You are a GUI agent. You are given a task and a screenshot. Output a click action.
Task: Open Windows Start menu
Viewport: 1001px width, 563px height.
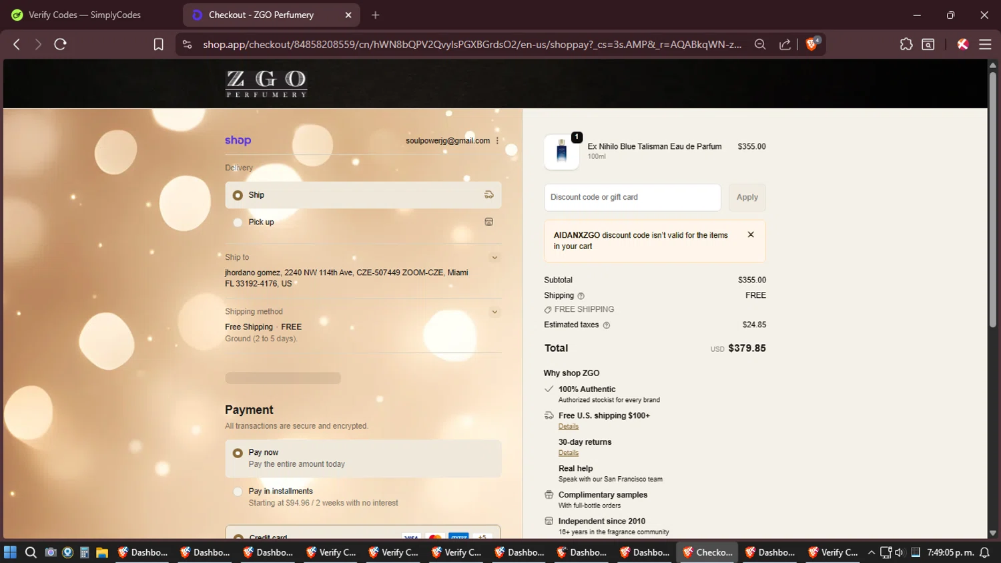click(x=10, y=552)
